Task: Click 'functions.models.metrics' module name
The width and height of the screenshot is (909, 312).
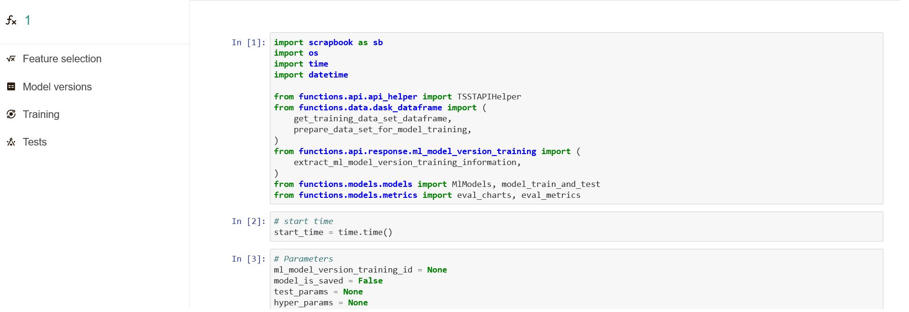Action: 358,195
